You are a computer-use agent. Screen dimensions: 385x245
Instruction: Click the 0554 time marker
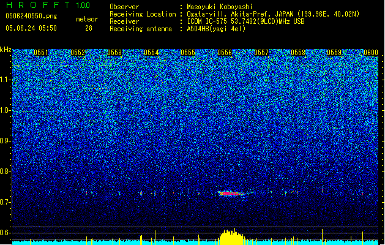click(151, 53)
